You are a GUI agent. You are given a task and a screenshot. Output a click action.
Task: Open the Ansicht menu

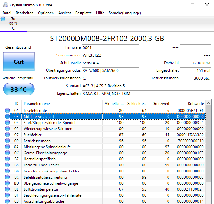[x=65, y=13]
